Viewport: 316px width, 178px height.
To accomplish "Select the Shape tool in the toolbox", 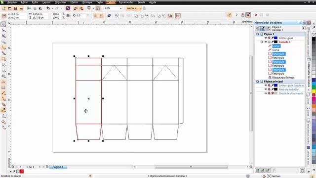I will coord(3,30).
